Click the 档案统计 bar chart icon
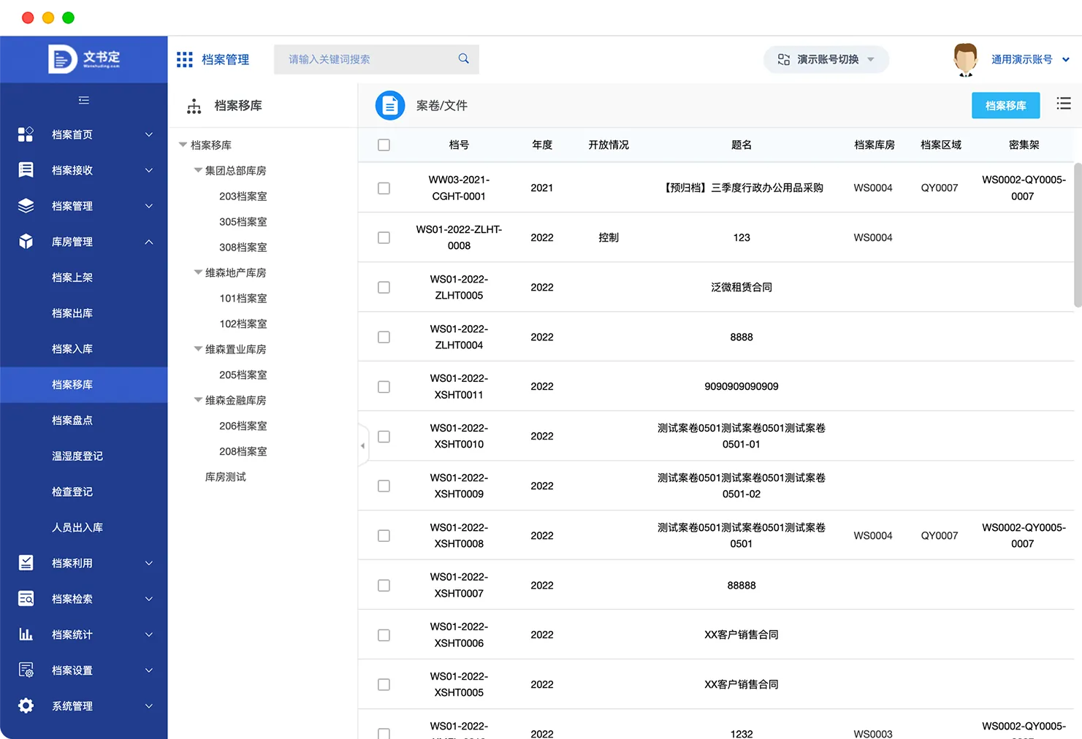This screenshot has height=739, width=1082. pos(26,635)
